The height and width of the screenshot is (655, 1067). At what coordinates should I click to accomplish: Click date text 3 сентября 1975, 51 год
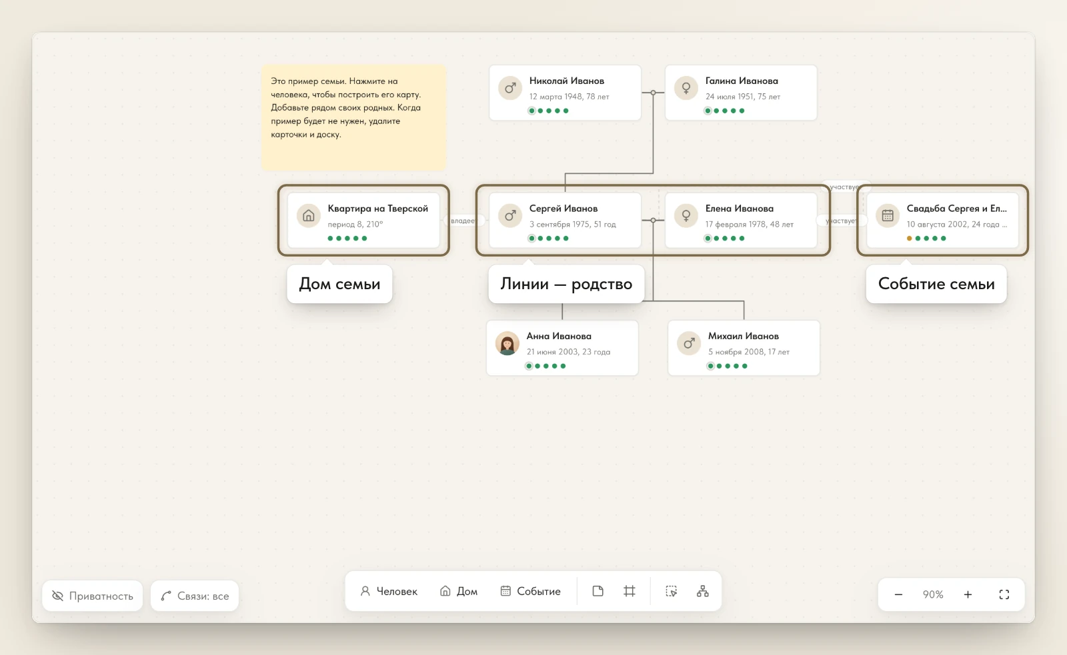tap(573, 225)
